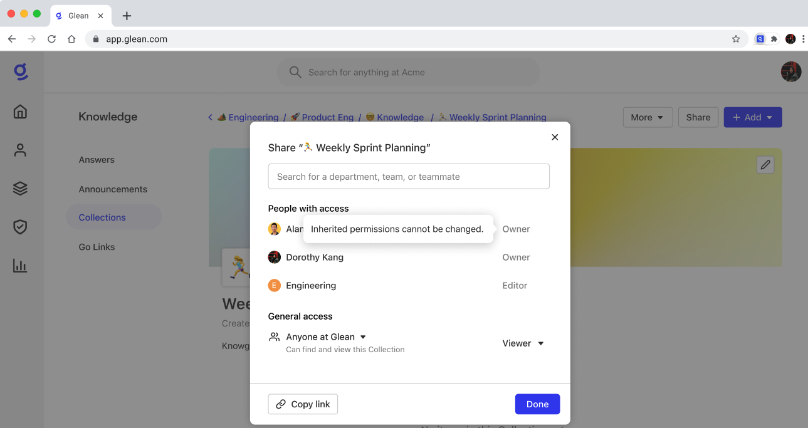Open the People directory icon
This screenshot has height=428, width=808.
point(21,150)
